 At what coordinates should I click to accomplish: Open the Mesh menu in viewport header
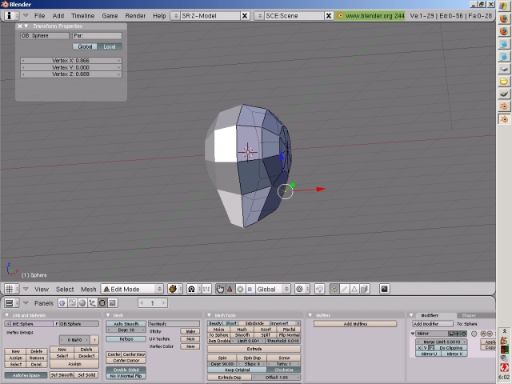[88, 289]
